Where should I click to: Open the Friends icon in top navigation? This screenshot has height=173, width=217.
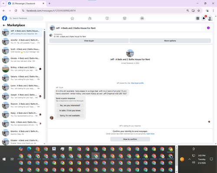point(90,18)
